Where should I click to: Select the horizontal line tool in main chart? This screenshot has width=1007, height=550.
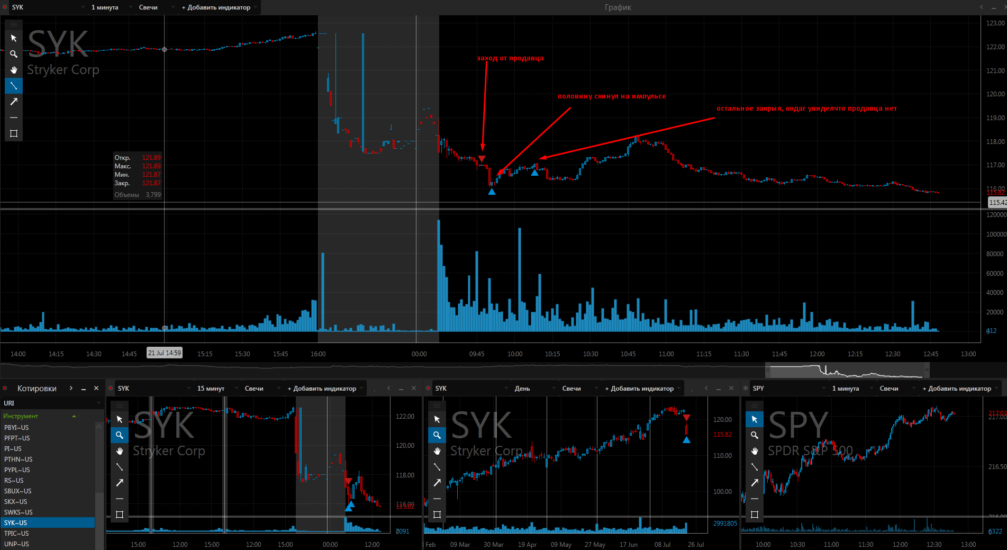[14, 118]
